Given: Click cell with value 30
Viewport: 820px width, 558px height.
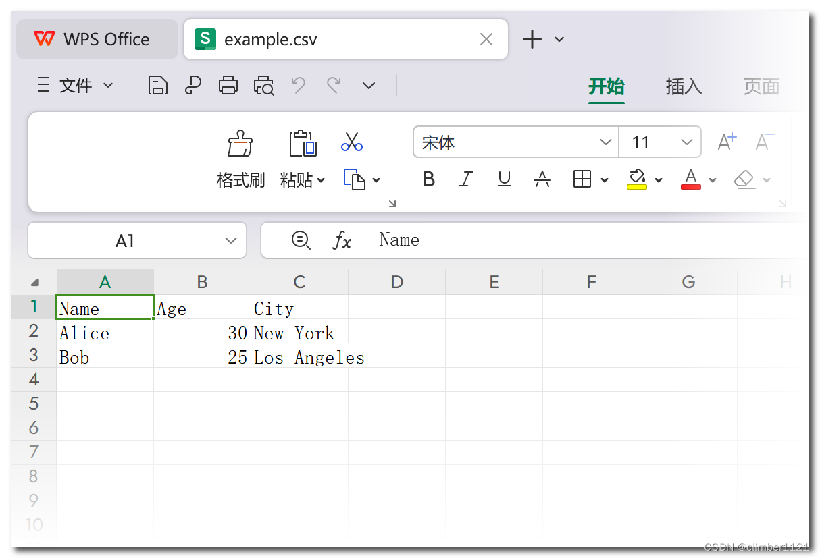Looking at the screenshot, I should click(202, 331).
